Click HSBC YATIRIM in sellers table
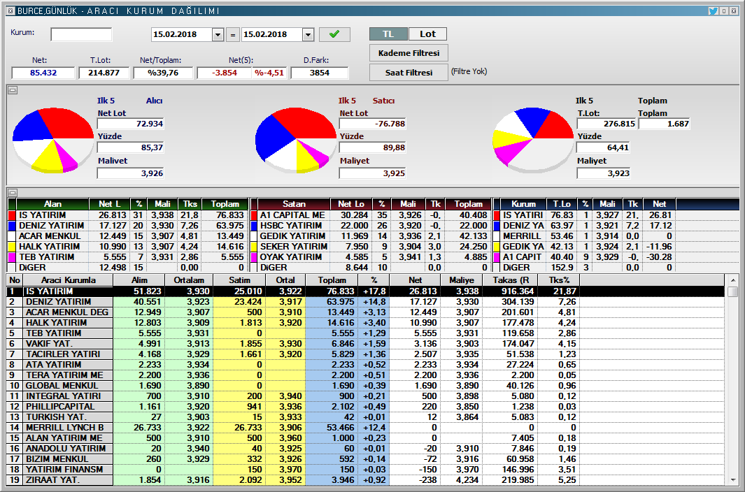Image resolution: width=745 pixels, height=492 pixels. point(291,226)
